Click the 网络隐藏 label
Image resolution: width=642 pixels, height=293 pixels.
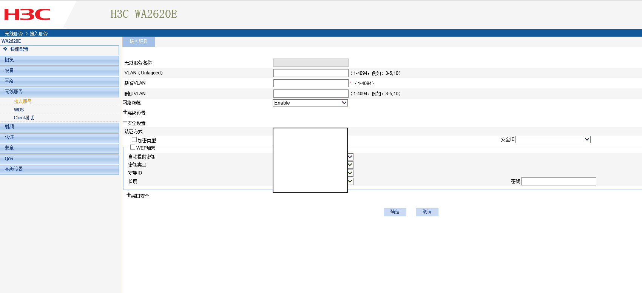pyautogui.click(x=131, y=103)
